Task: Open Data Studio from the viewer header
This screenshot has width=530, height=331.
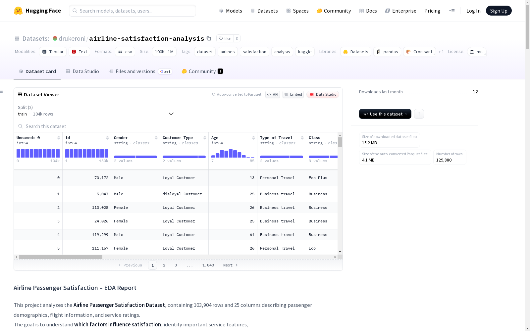Action: coord(323,94)
